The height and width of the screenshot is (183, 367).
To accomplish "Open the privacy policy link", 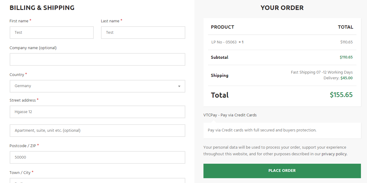I will click(334, 154).
